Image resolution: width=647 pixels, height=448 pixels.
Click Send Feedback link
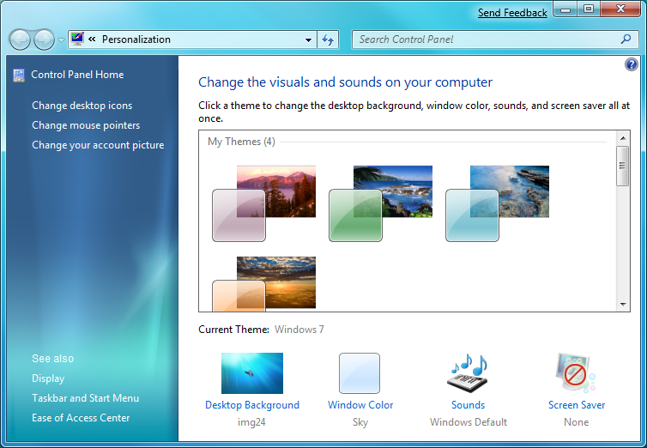click(x=512, y=13)
